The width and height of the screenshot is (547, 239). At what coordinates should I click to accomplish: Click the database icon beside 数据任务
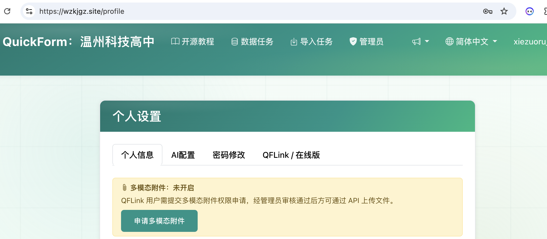234,42
